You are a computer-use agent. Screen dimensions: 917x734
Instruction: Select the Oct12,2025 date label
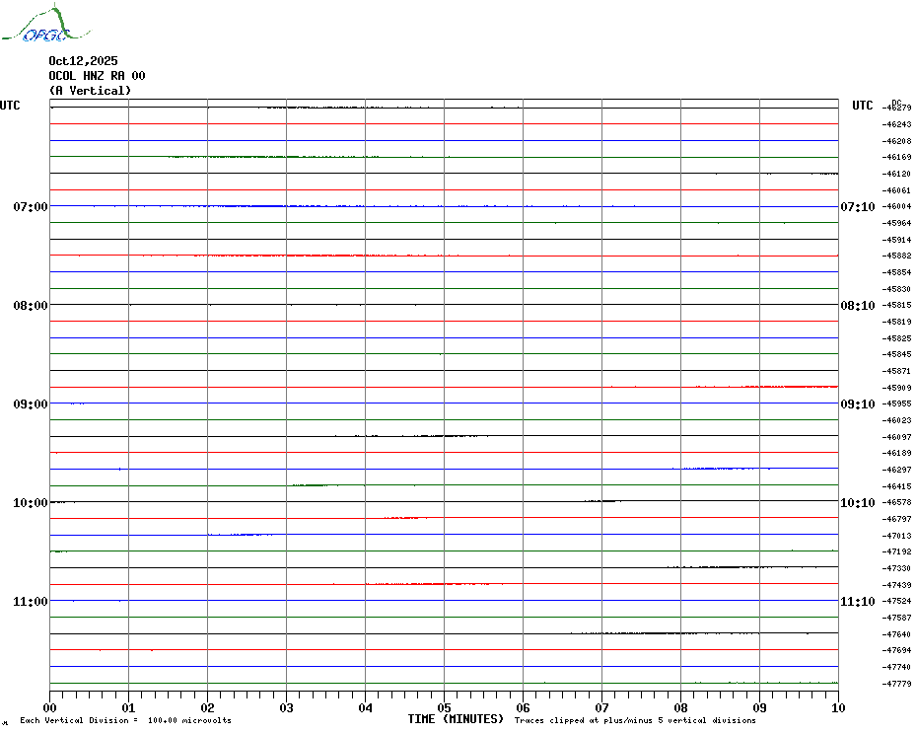83,61
